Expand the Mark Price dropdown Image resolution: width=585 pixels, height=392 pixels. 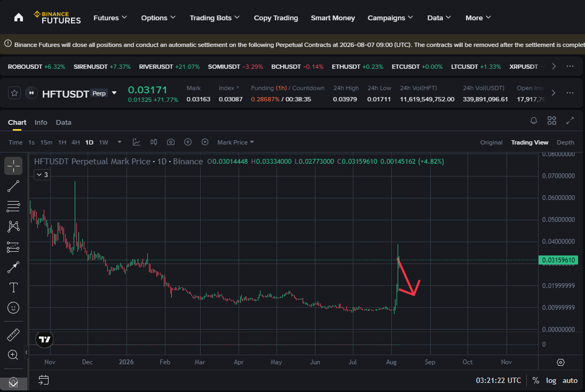click(235, 142)
